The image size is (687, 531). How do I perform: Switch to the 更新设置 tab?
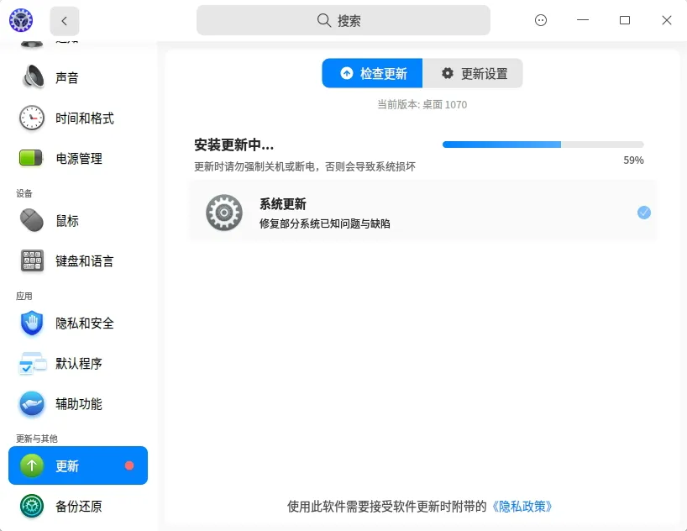(473, 73)
